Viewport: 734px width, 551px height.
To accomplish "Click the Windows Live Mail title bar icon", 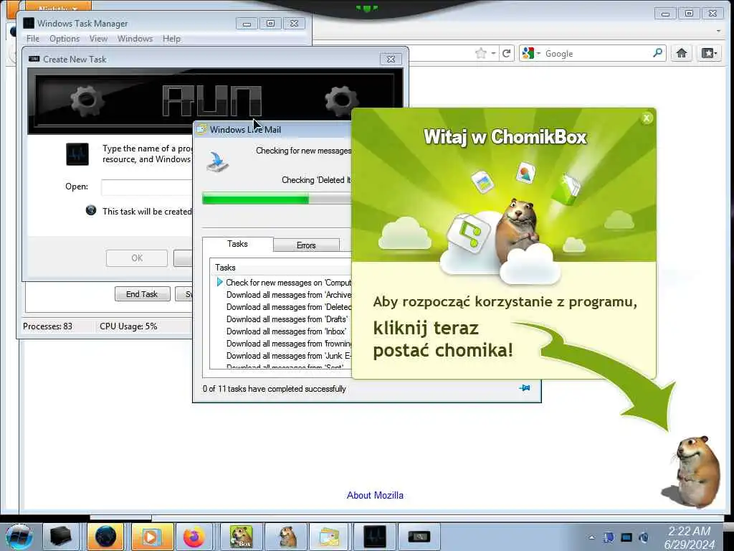I will [201, 129].
